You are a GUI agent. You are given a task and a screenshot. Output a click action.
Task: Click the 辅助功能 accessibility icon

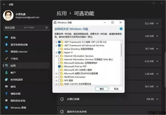[6, 93]
